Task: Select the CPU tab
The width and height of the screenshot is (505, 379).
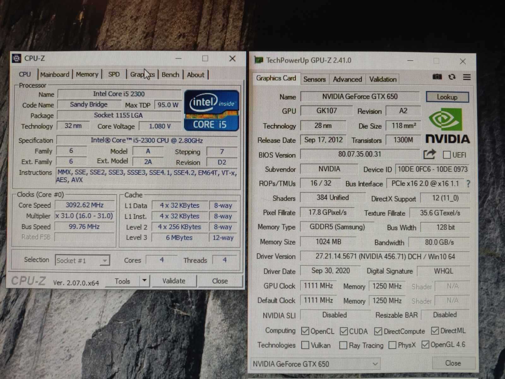Action: point(25,74)
